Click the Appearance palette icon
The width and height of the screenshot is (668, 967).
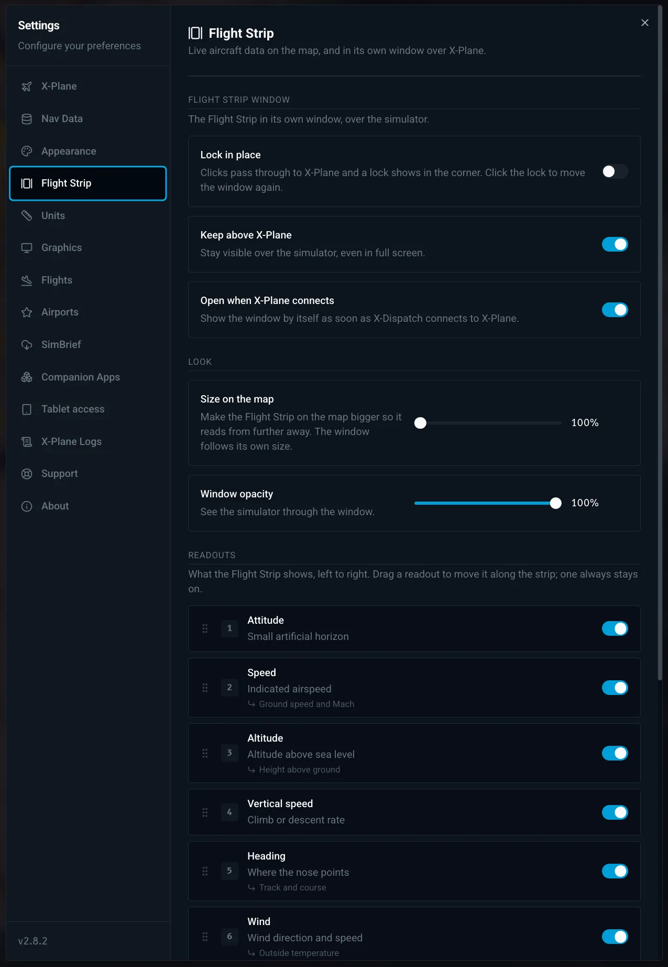27,151
